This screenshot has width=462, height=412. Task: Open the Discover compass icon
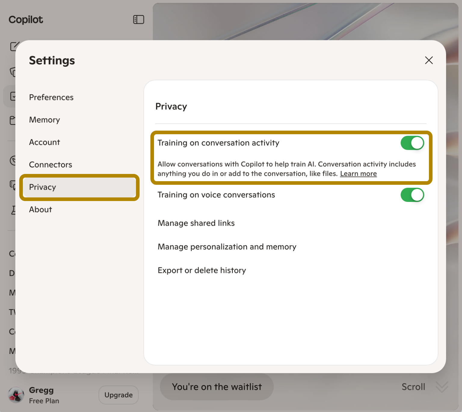[14, 161]
